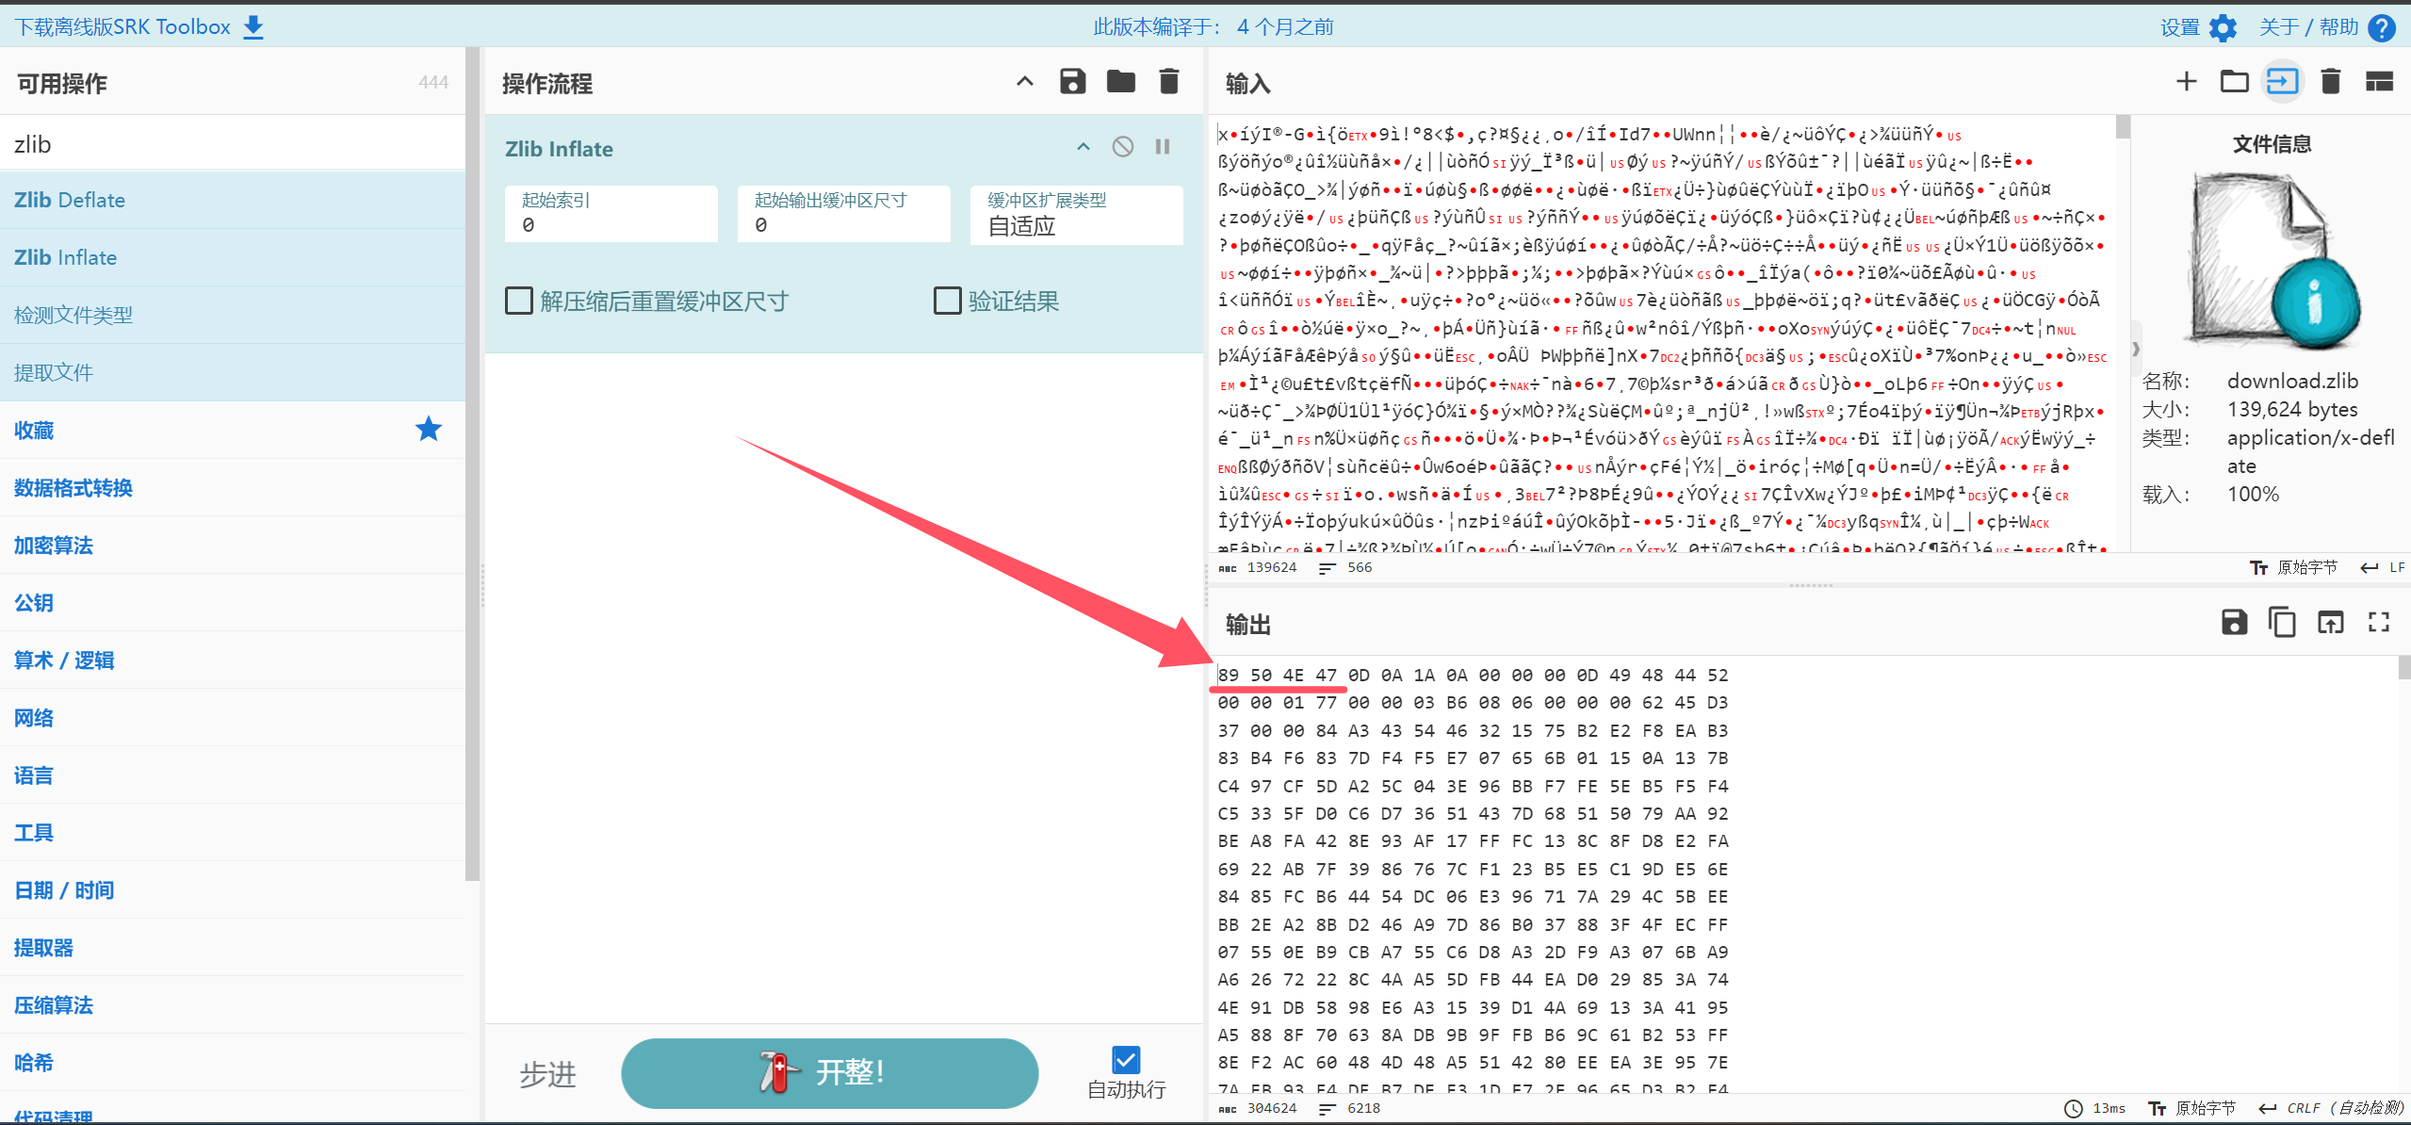This screenshot has height=1125, width=2411.
Task: Open the 压缩算法 category
Action: pyautogui.click(x=54, y=1005)
